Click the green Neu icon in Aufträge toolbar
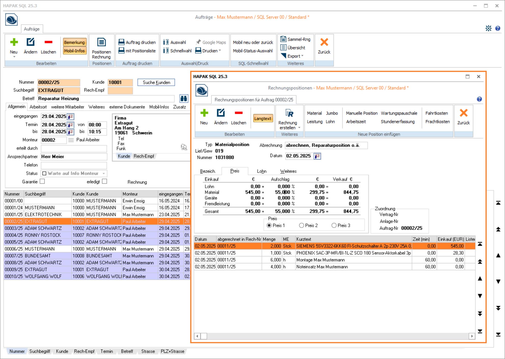 click(x=14, y=43)
